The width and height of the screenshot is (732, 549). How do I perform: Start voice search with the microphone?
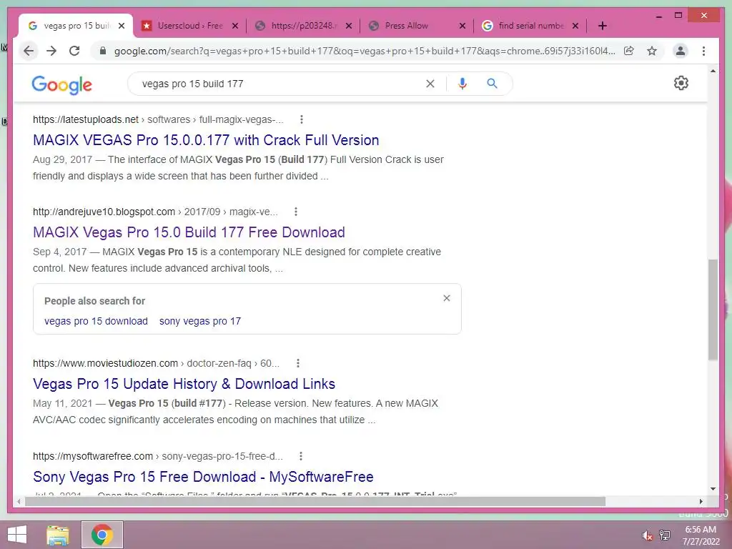coord(463,84)
